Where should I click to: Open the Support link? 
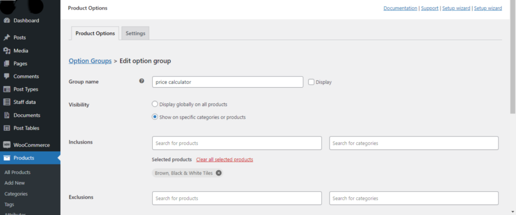pyautogui.click(x=429, y=8)
